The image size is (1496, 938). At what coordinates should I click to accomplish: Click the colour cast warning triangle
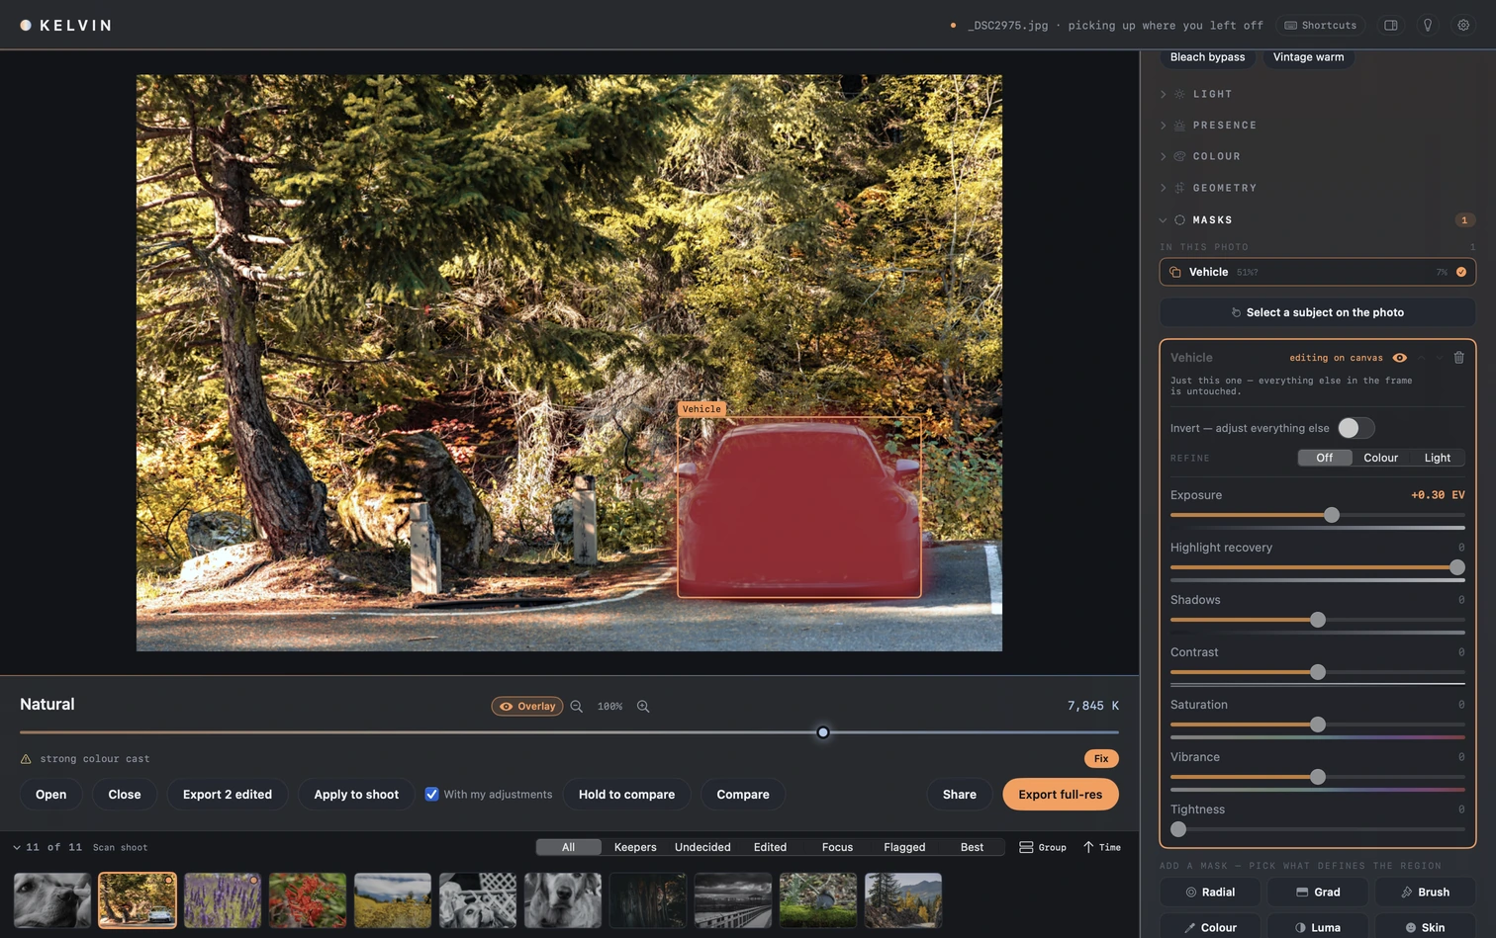[26, 759]
